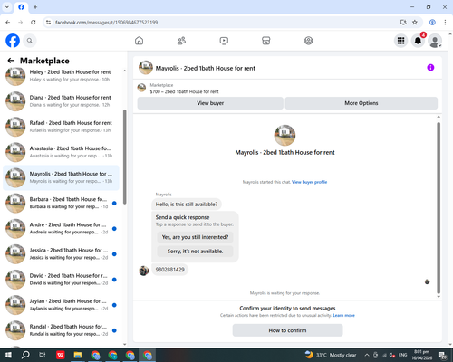
Task: Bookmark this page with the star icon
Action: coord(415,23)
